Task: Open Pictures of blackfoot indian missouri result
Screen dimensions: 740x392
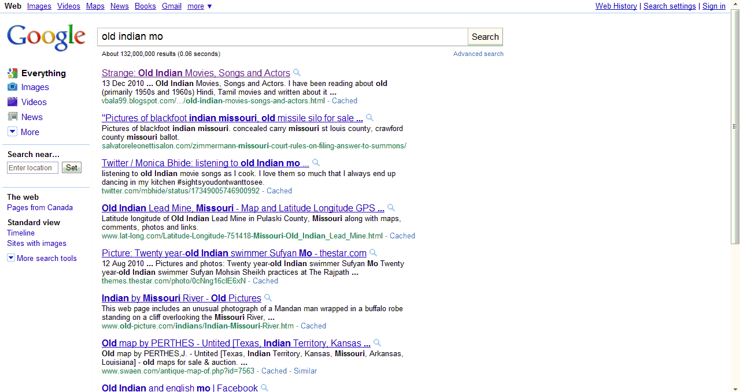Action: tap(232, 118)
